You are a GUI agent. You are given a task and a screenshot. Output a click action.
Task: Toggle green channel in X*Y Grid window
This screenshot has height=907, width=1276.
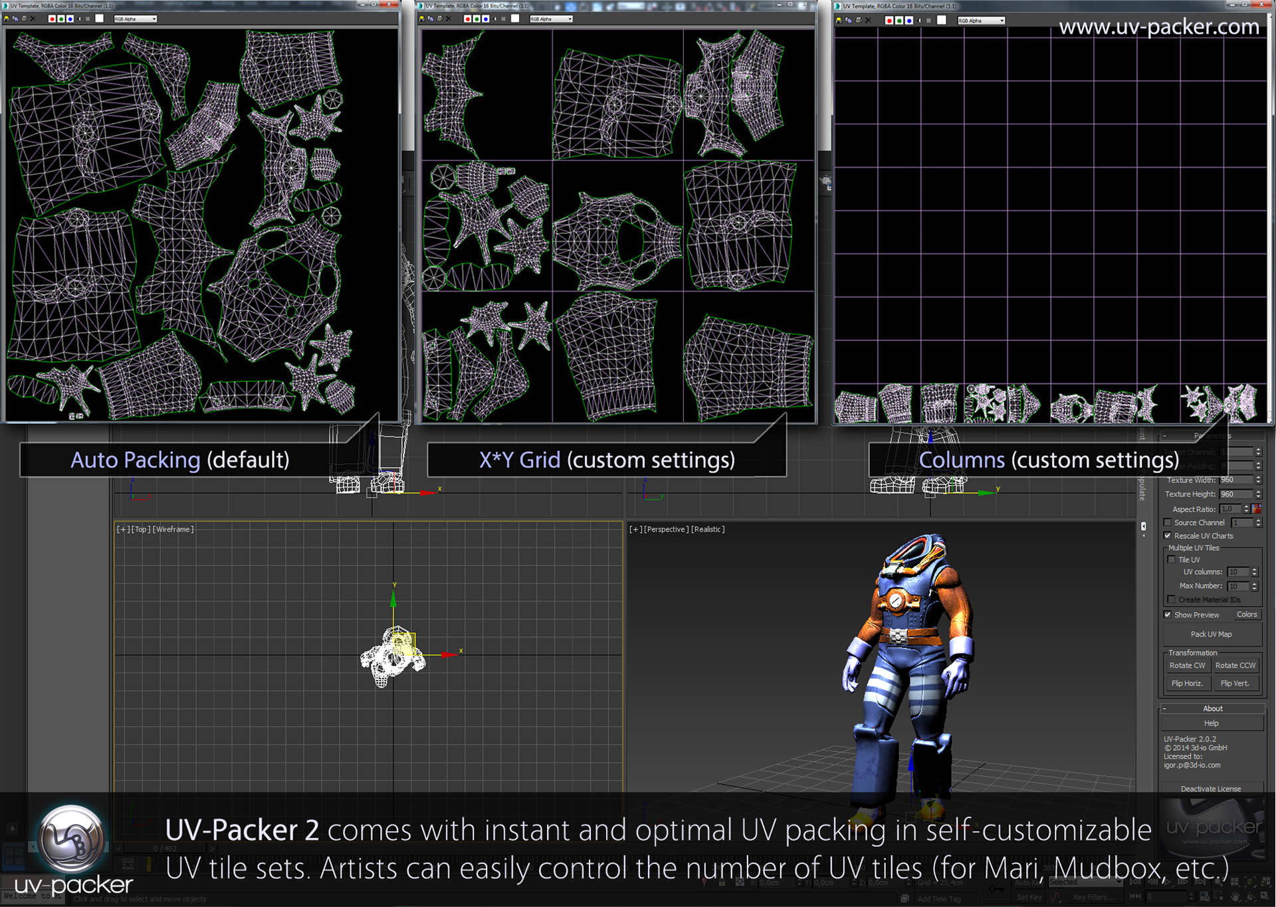tap(477, 19)
